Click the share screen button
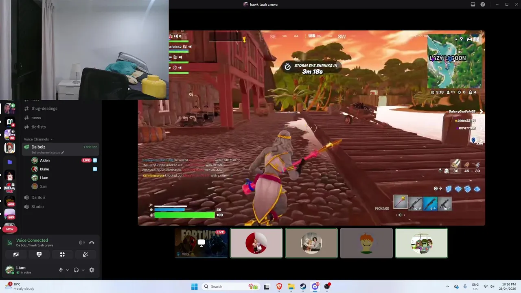The height and width of the screenshot is (293, 521). point(39,254)
